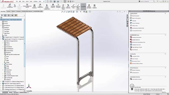Start a New Motion Study

pyautogui.click(x=63, y=7)
